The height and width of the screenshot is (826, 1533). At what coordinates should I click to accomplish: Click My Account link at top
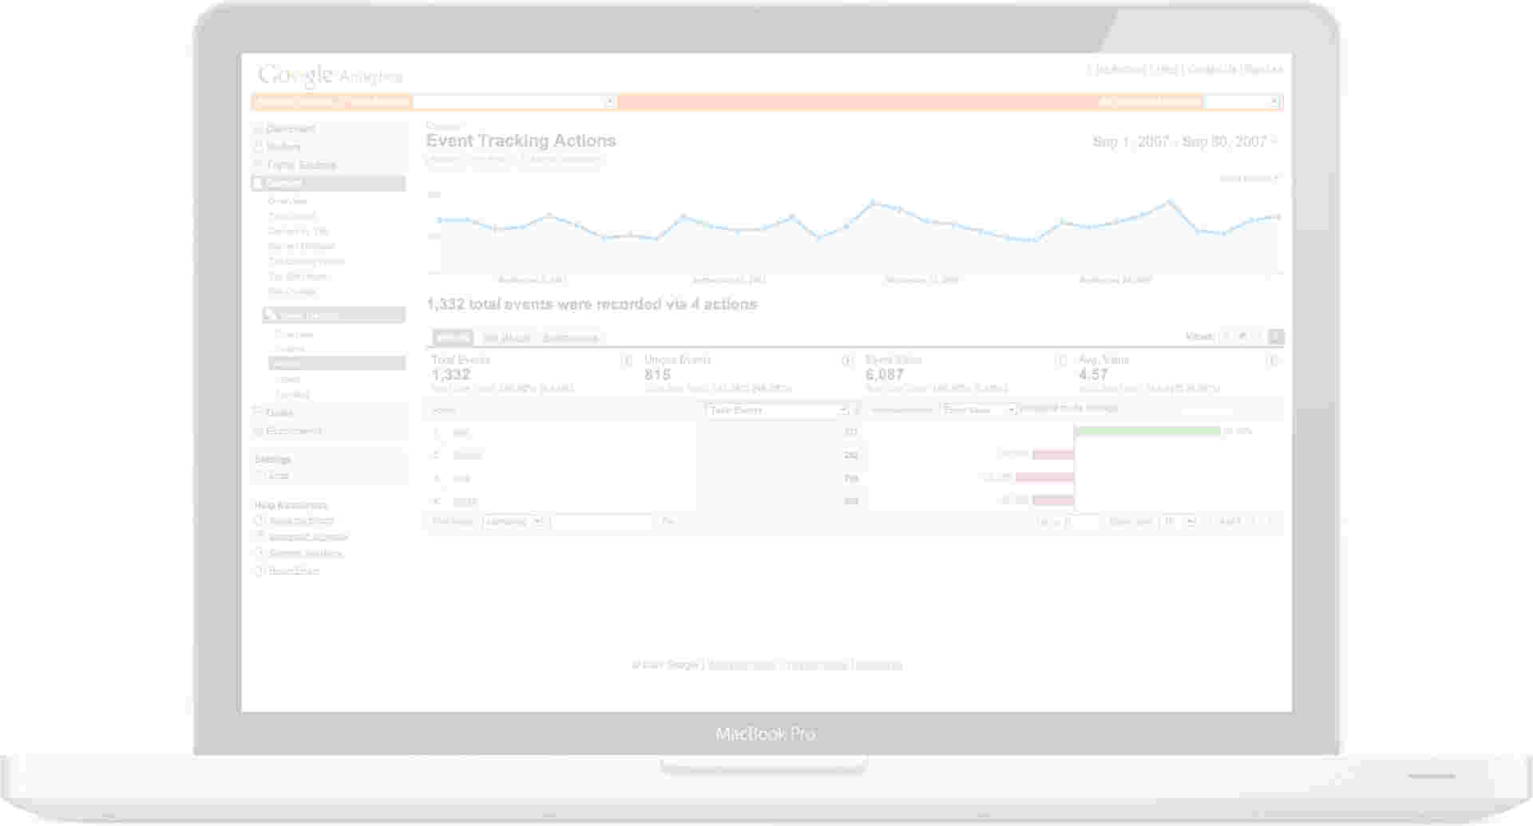pyautogui.click(x=1120, y=69)
